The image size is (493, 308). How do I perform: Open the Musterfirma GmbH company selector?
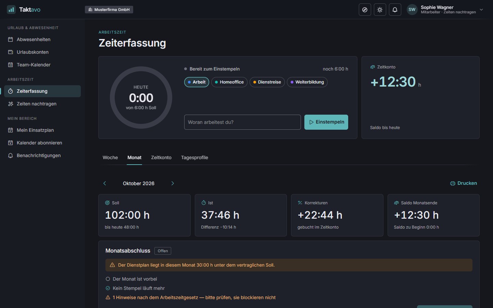(x=109, y=10)
